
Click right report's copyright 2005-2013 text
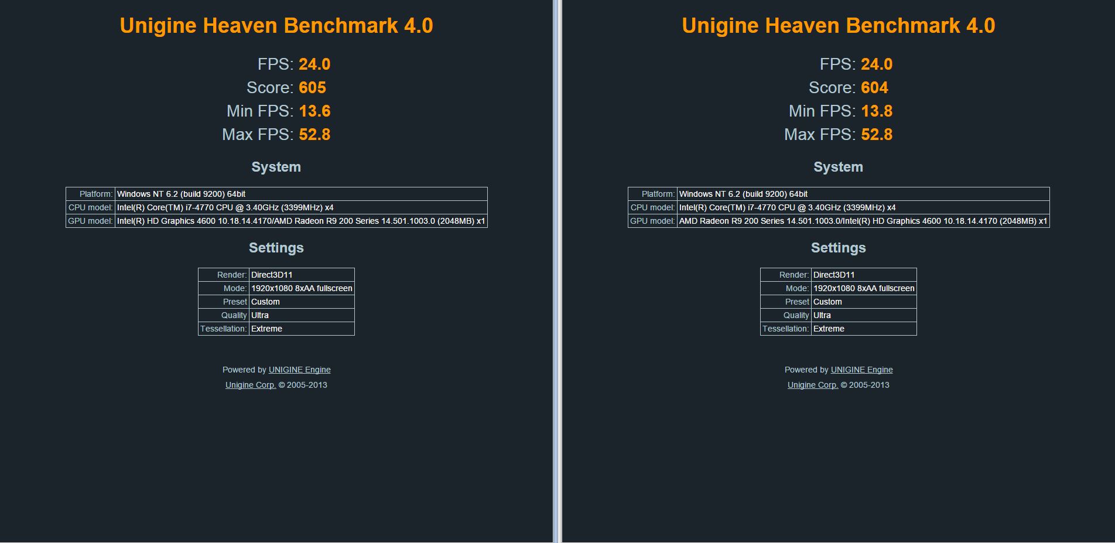865,385
